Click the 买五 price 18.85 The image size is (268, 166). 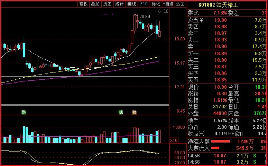point(221,80)
